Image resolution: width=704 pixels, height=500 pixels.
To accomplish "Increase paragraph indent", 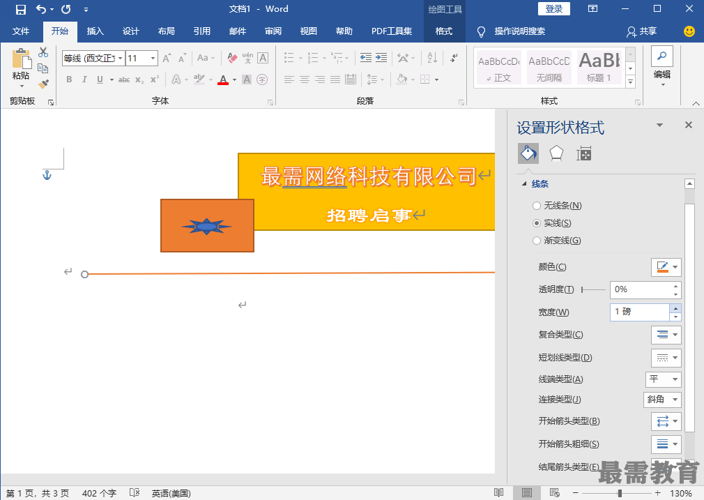I will point(381,57).
